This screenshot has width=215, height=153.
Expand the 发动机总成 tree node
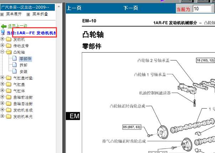[x=2, y=109]
